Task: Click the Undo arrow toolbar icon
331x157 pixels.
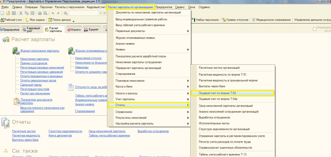Action: click(x=53, y=13)
